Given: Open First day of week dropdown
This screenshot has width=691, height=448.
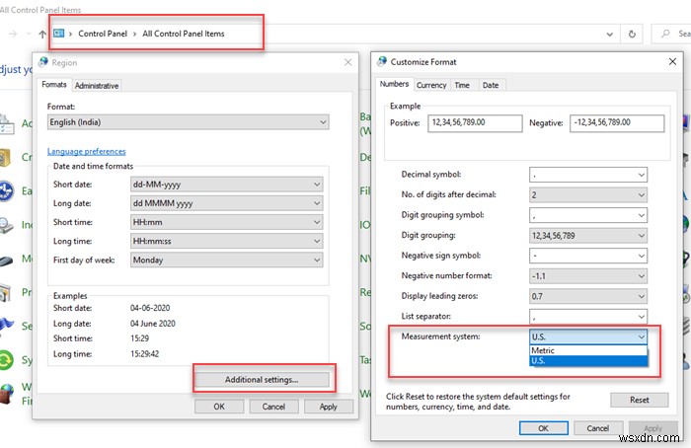Looking at the screenshot, I should coord(226,260).
